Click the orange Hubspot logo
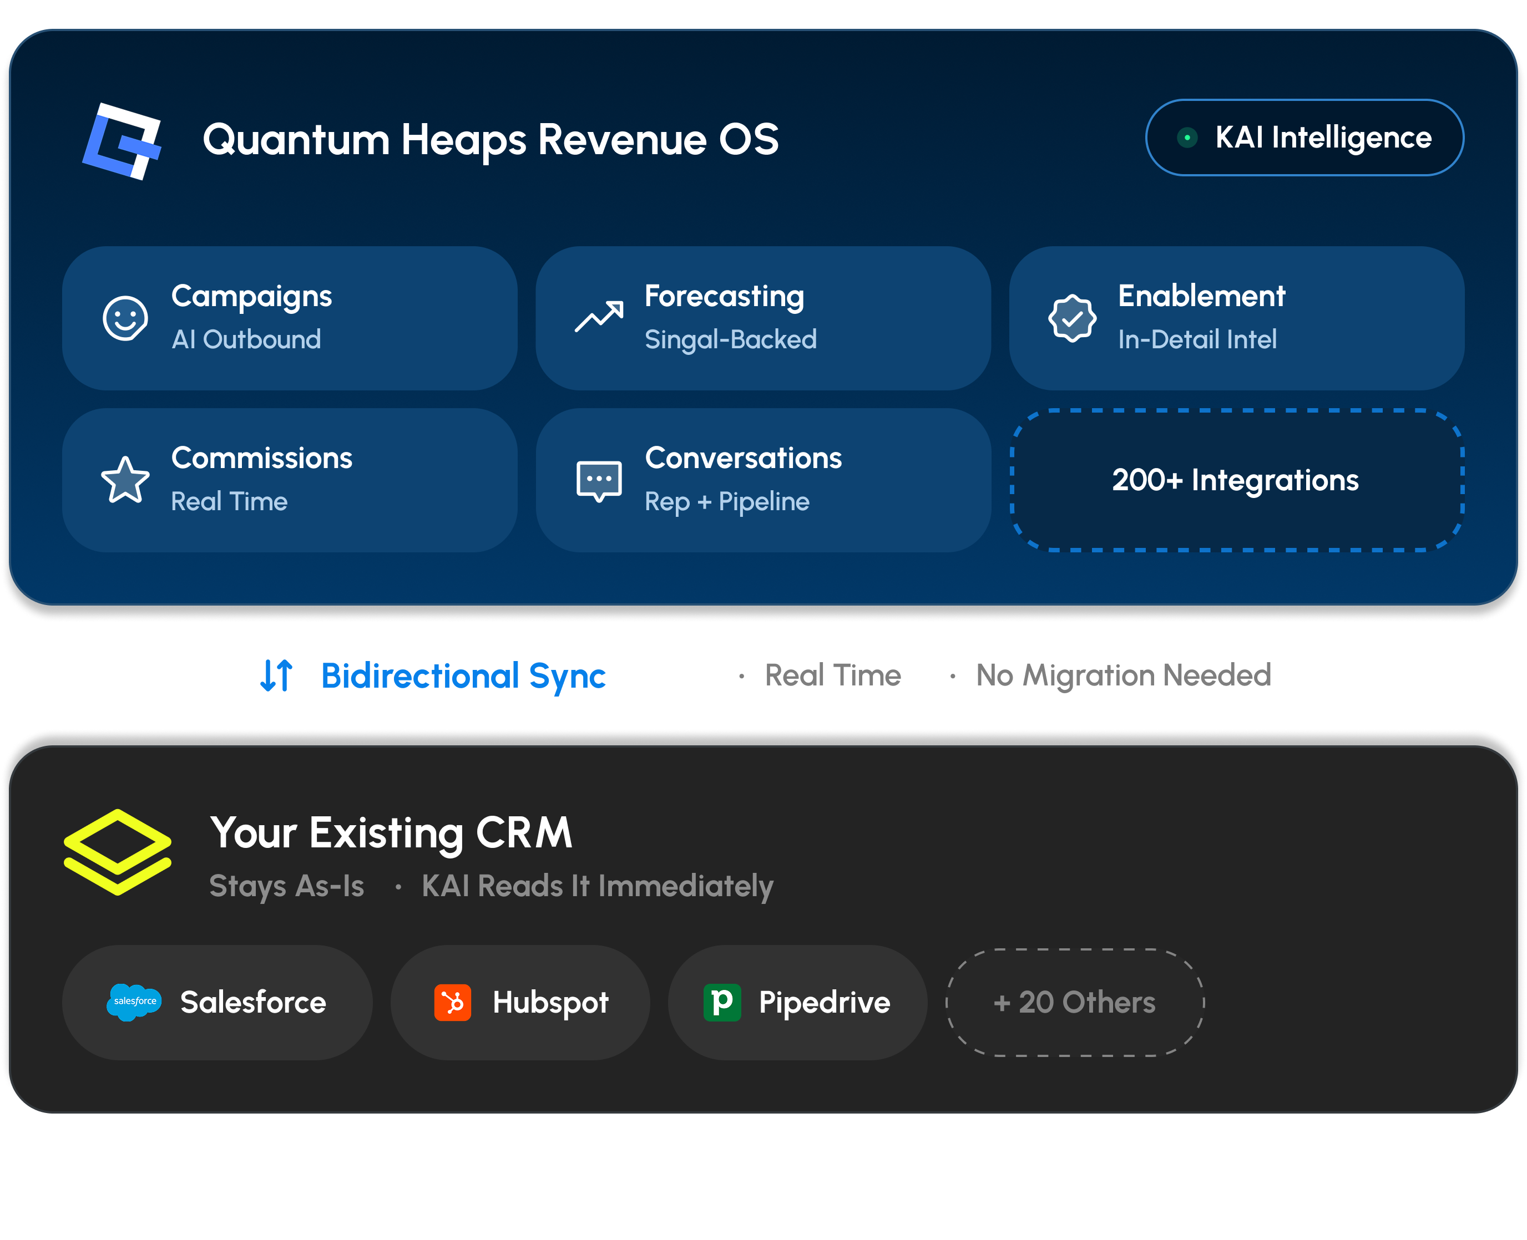This screenshot has height=1240, width=1527. [452, 1002]
